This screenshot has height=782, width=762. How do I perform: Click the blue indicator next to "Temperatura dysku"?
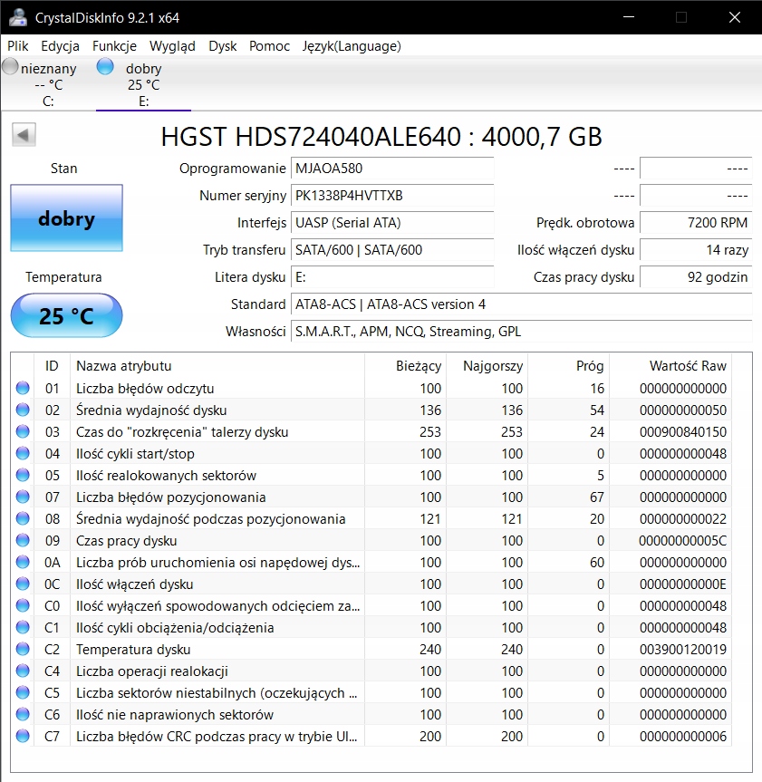[x=22, y=649]
